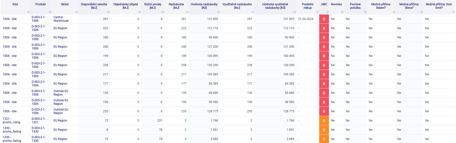Viewport: 456px width, 143px height.
Task: Filter the Novinka column
Action: tap(342, 12)
